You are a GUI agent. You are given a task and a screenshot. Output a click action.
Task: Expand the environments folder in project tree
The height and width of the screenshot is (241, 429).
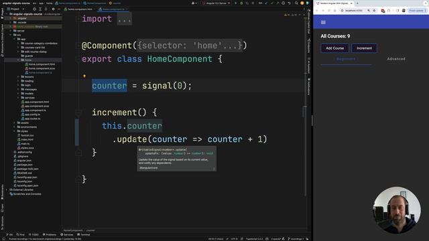point(15,127)
